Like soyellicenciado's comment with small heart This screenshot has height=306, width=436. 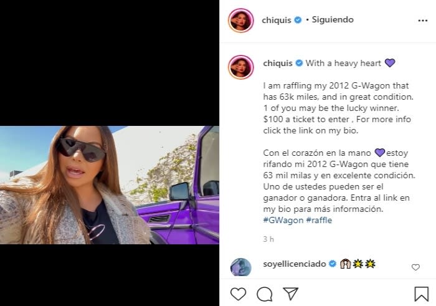tap(415, 267)
